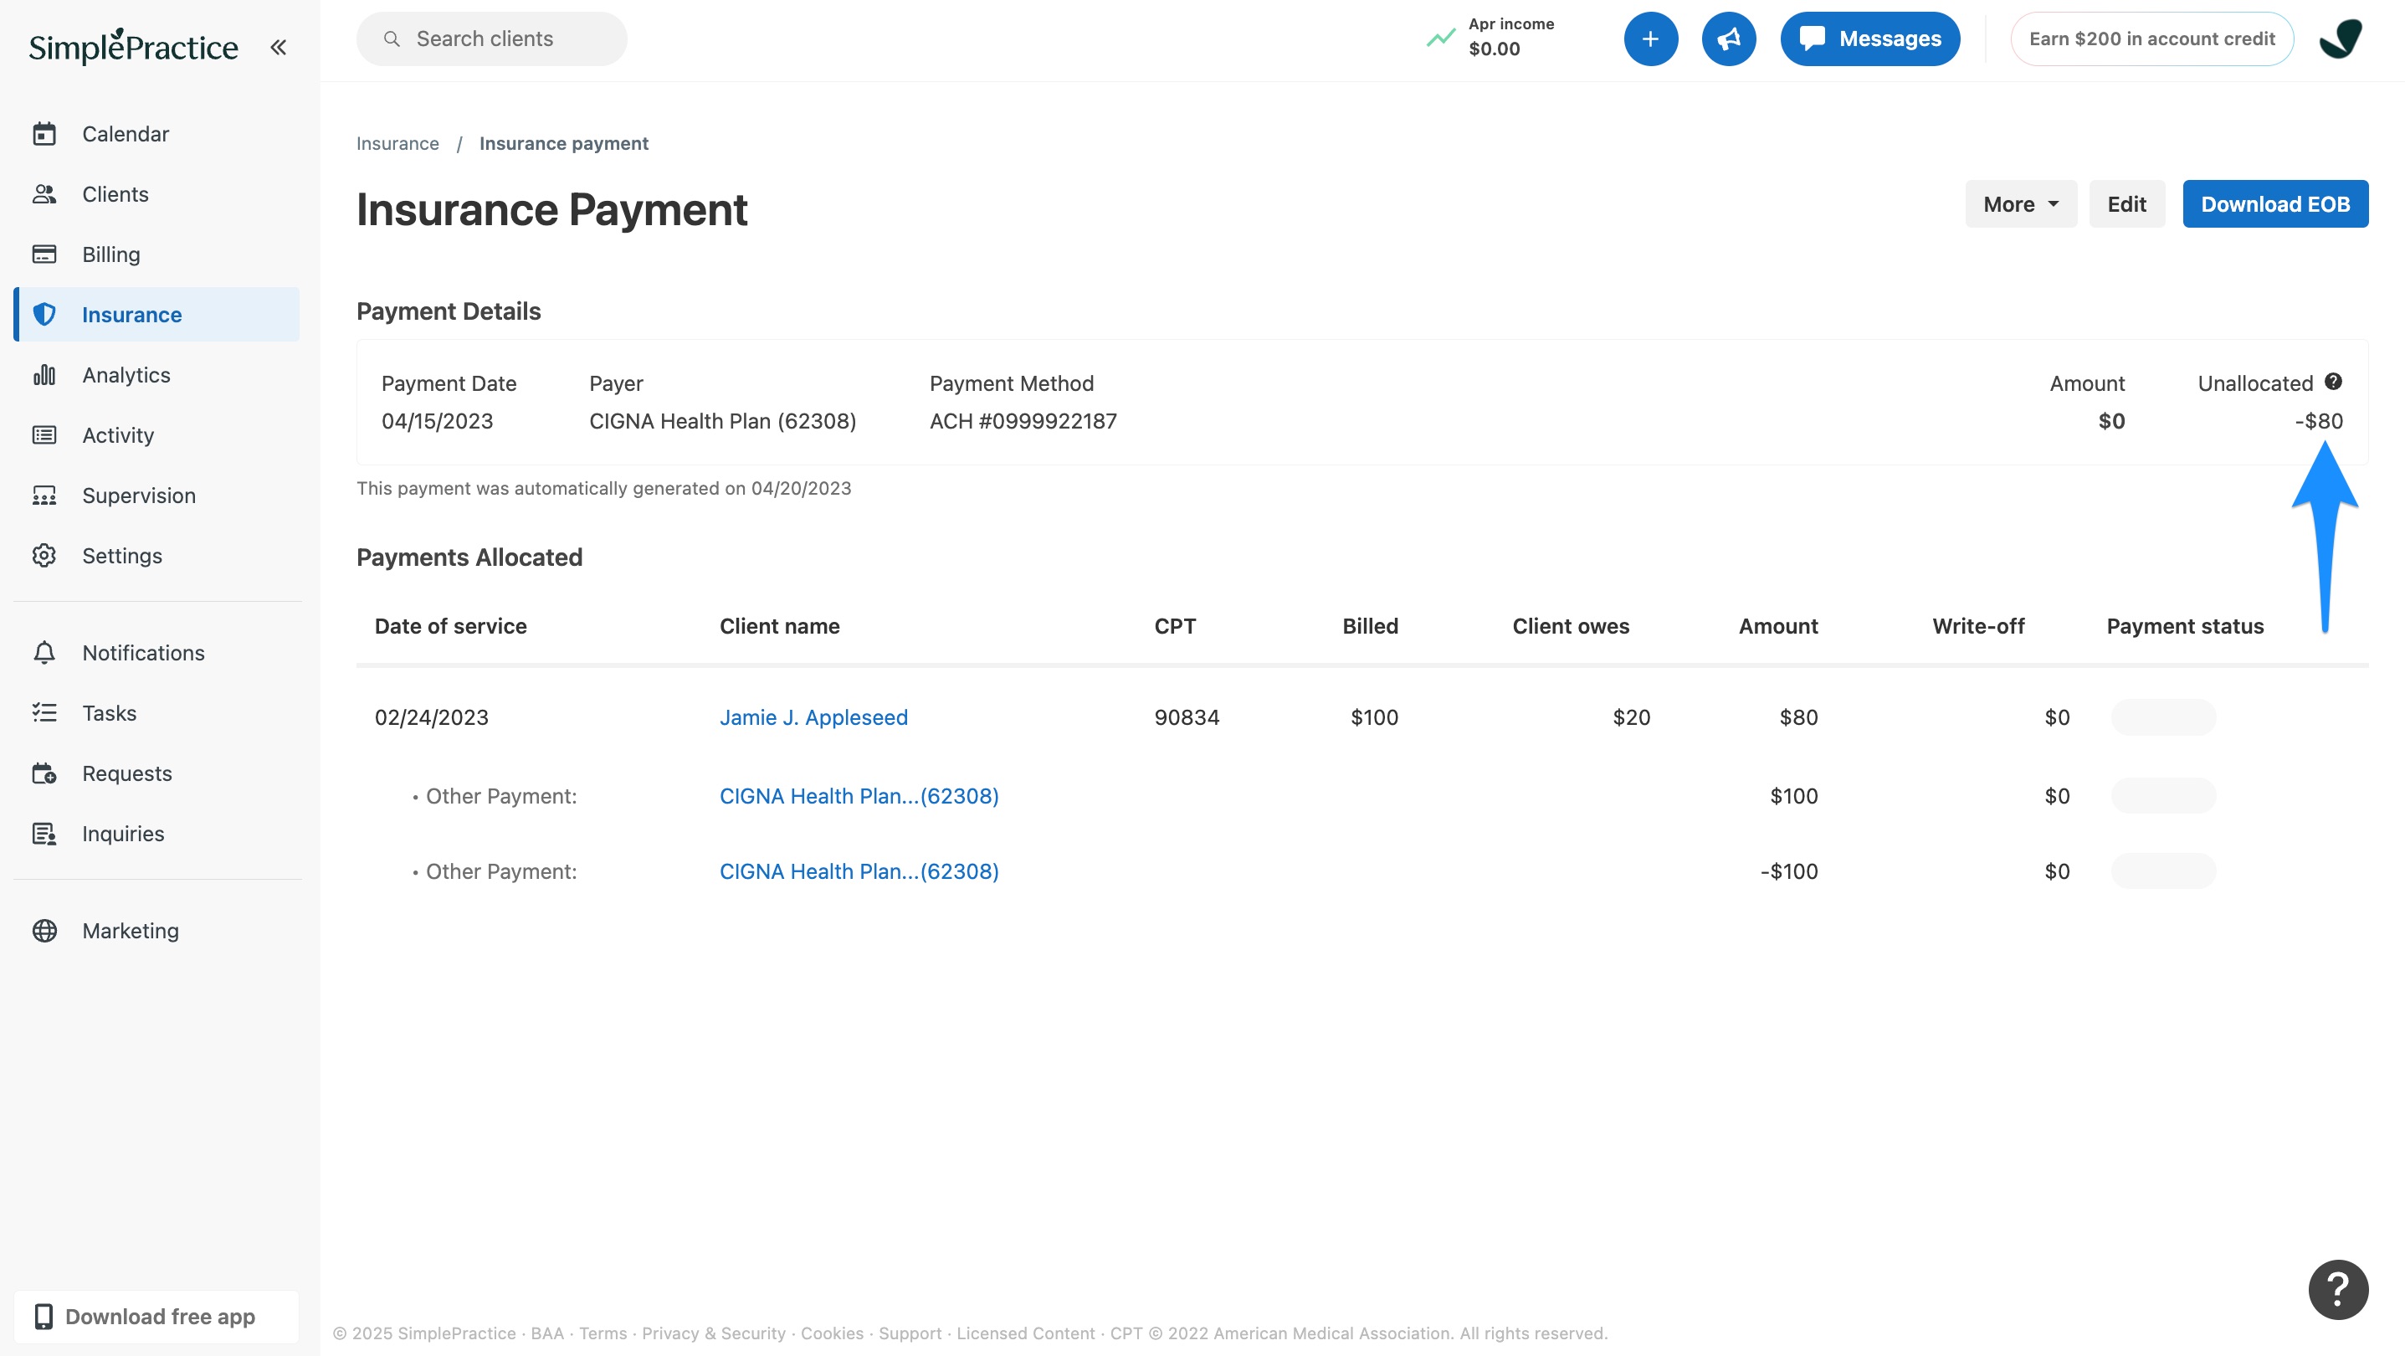Click the Terms footer link
This screenshot has width=2405, height=1356.
tap(603, 1333)
